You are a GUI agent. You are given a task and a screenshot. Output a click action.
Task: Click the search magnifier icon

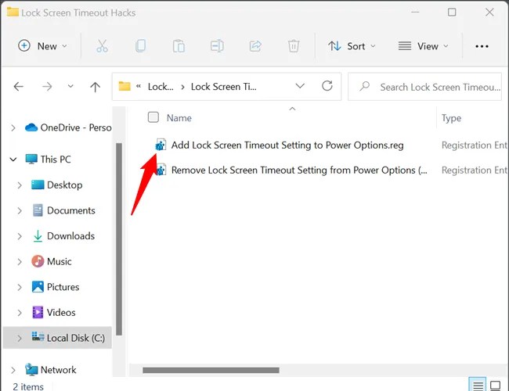pos(365,86)
